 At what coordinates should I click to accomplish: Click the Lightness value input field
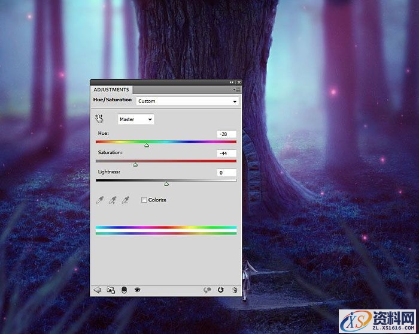click(227, 173)
